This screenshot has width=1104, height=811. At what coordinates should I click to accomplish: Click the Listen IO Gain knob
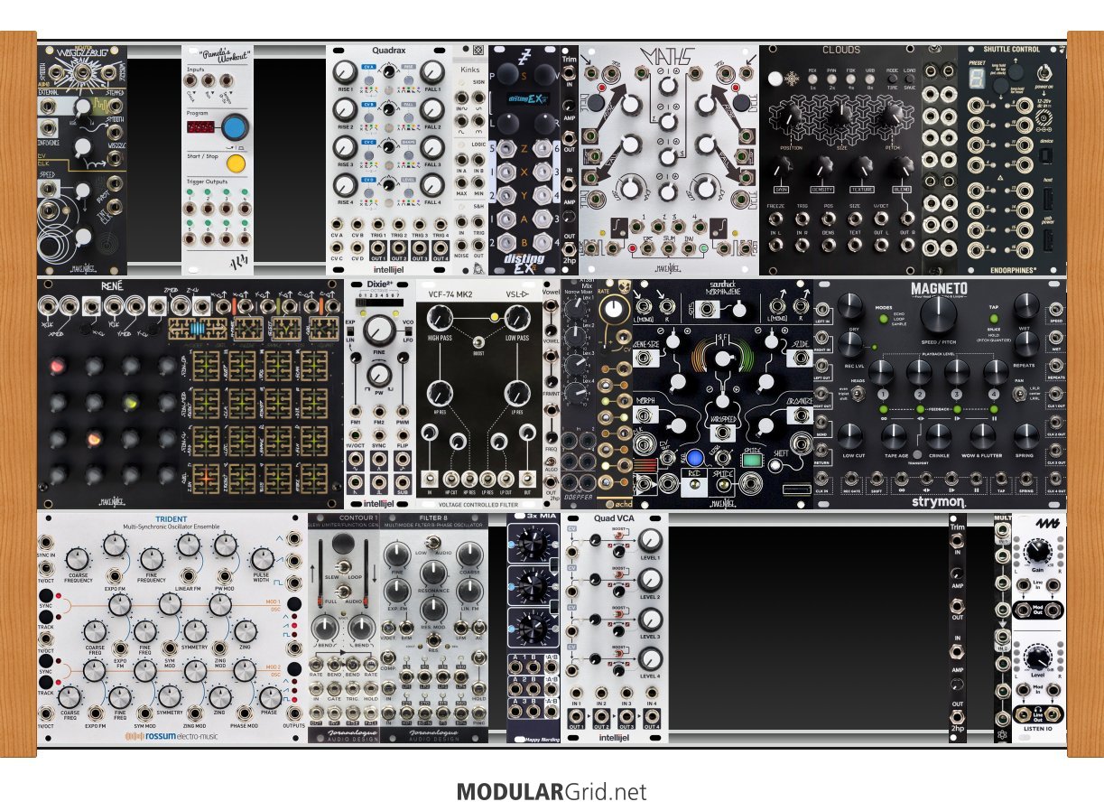[1038, 551]
